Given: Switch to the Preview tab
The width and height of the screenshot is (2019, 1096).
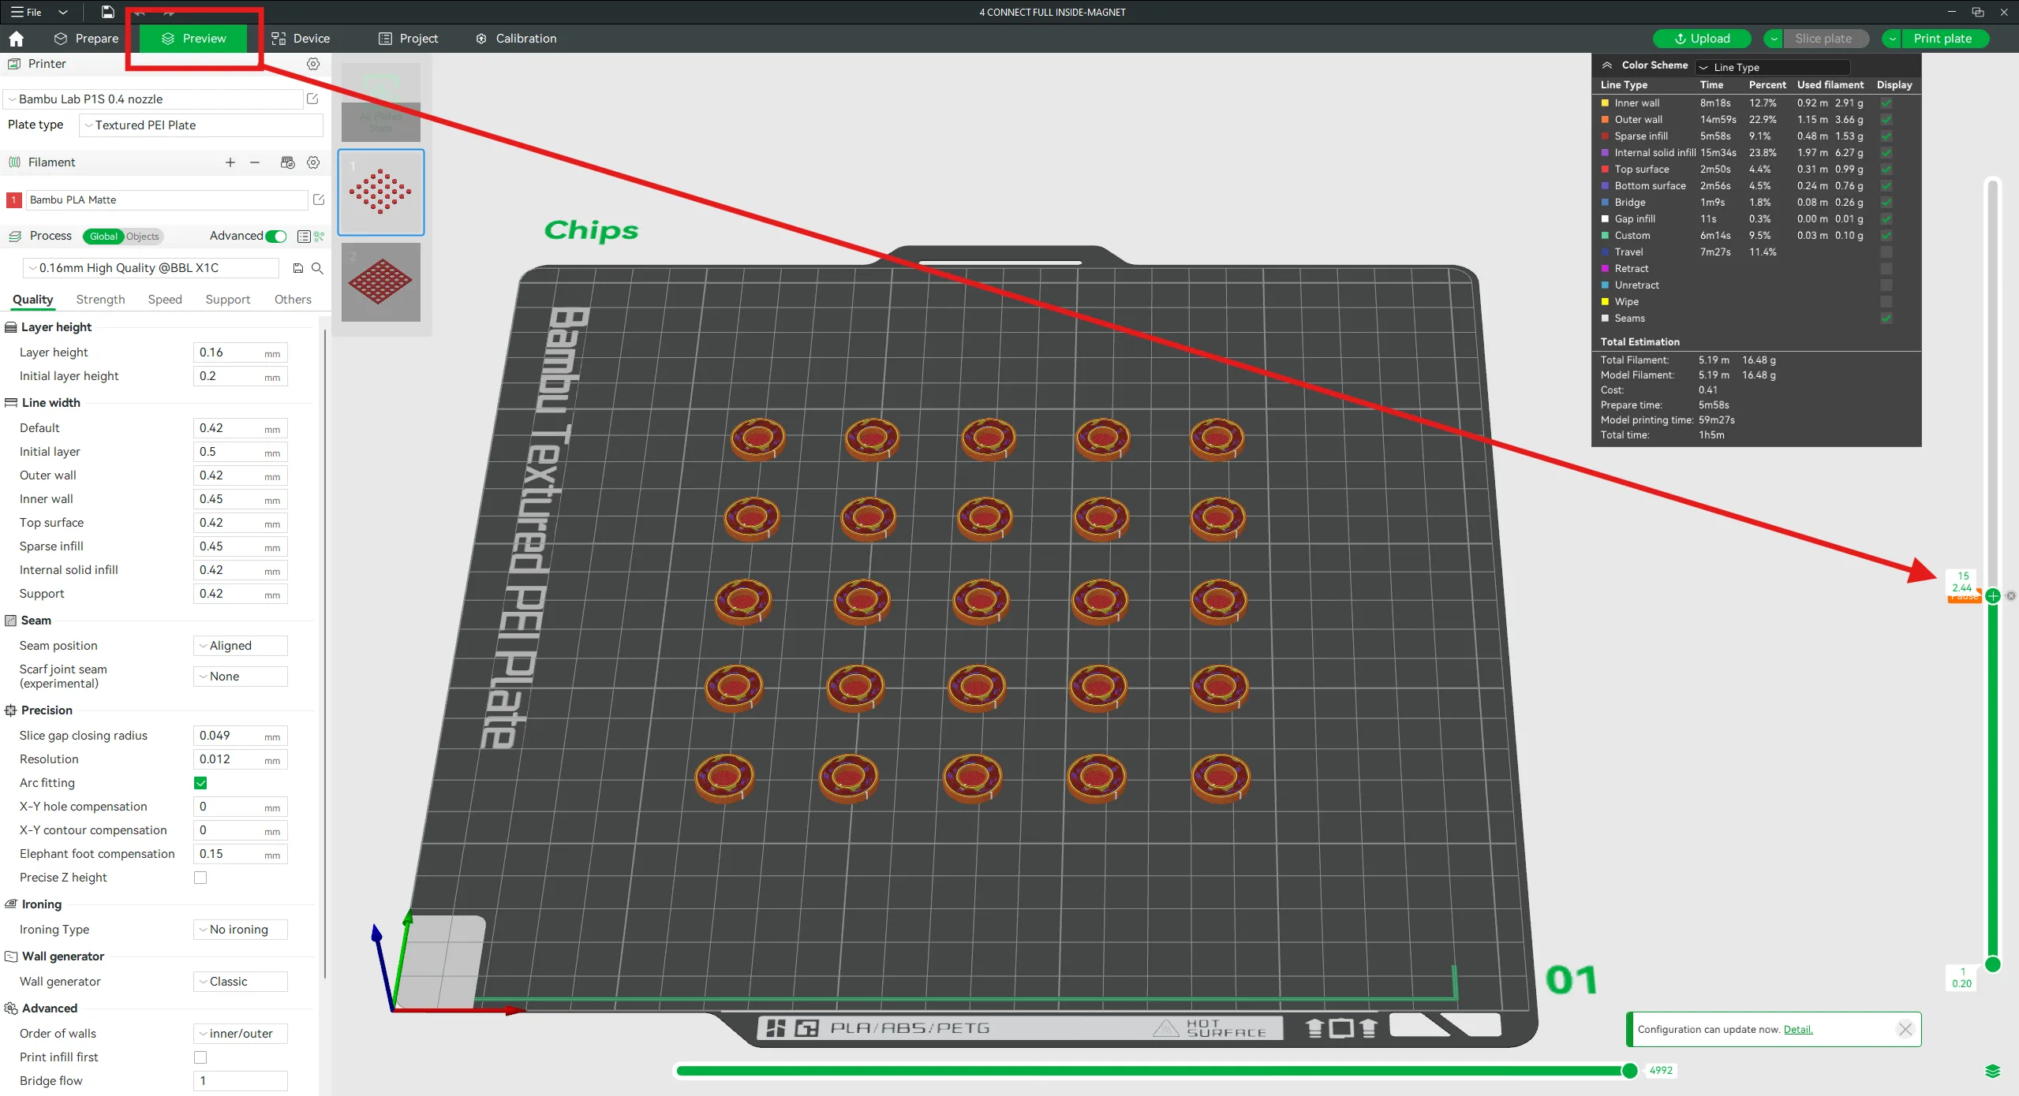Looking at the screenshot, I should tap(193, 39).
